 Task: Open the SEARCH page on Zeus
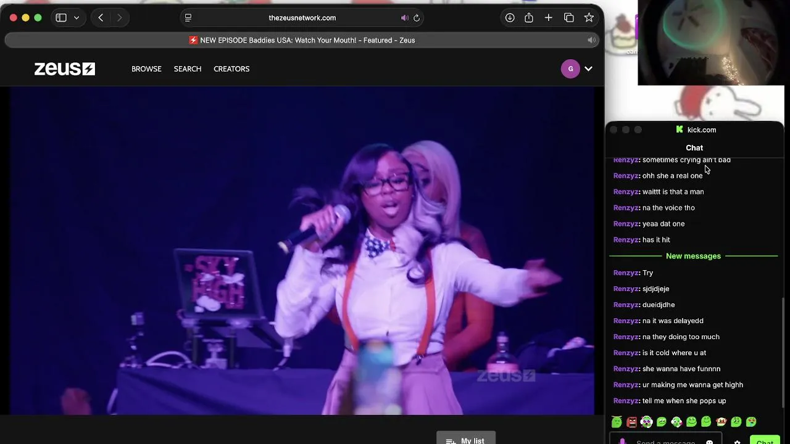coord(188,69)
